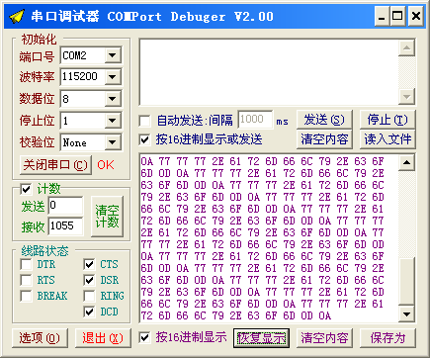Click the 发送 (S) send button
The image size is (430, 358).
324,120
